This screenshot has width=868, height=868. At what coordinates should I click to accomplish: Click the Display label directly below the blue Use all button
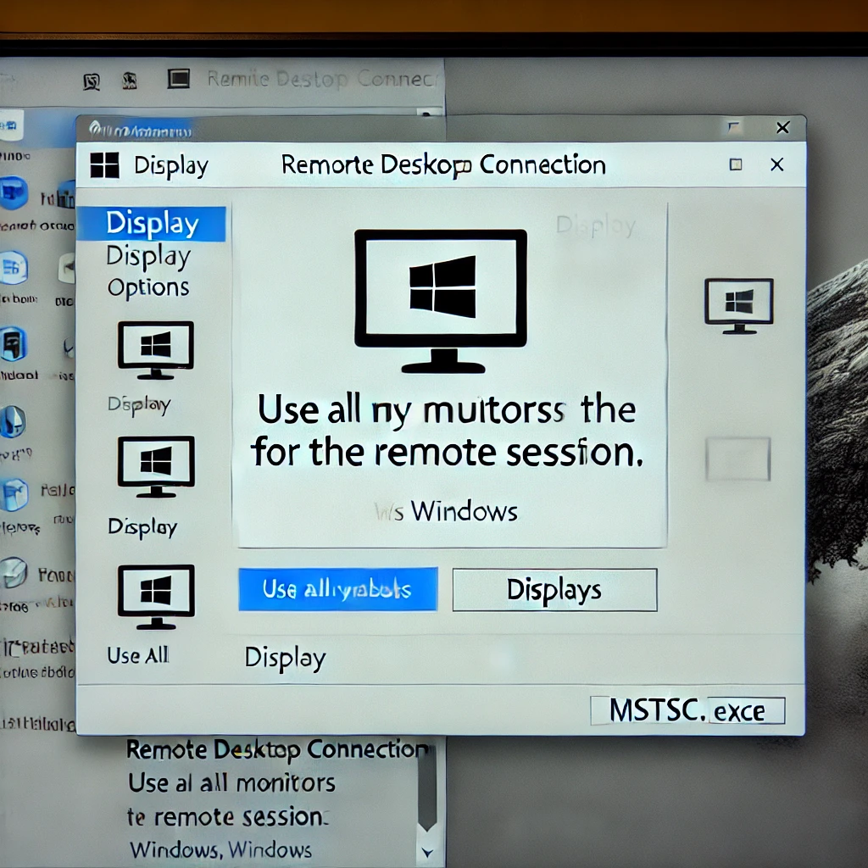[x=285, y=658]
